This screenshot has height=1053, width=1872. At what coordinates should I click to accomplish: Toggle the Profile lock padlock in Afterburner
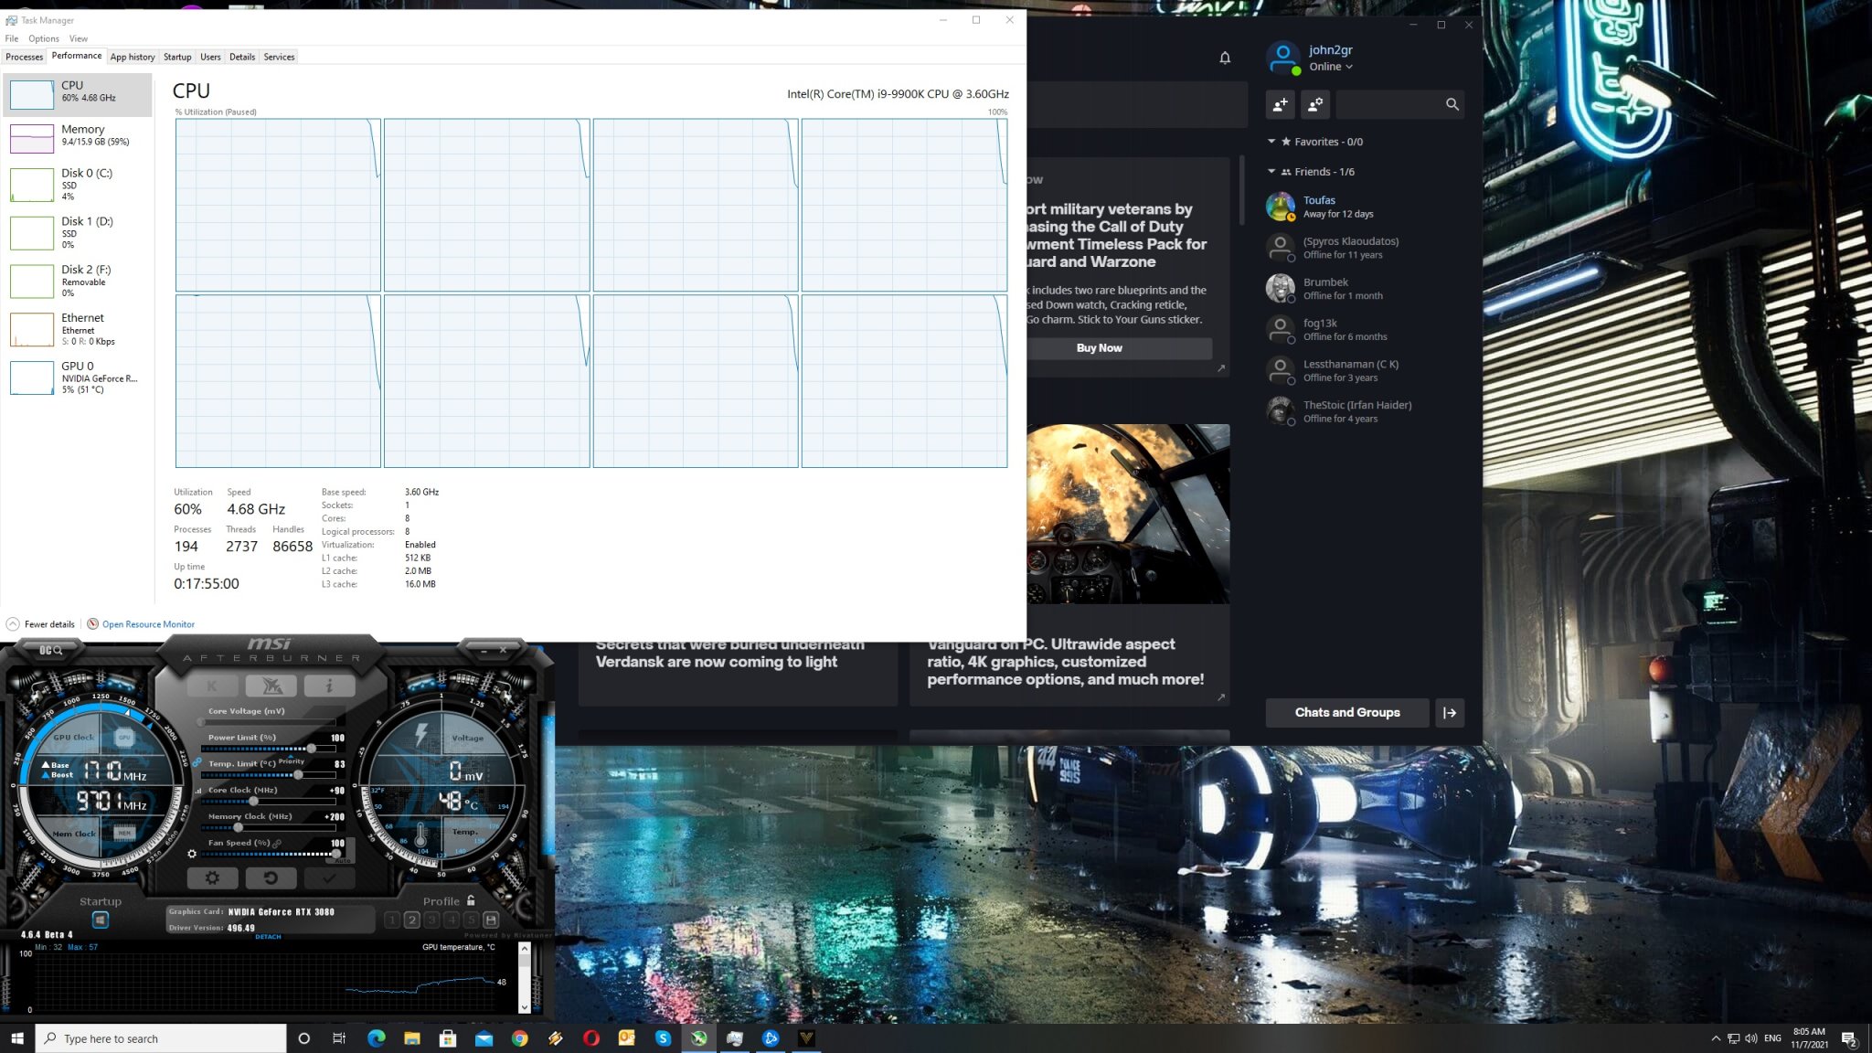pyautogui.click(x=471, y=901)
